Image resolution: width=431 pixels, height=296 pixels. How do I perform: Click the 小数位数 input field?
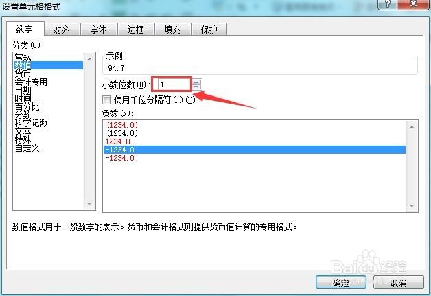pyautogui.click(x=175, y=84)
